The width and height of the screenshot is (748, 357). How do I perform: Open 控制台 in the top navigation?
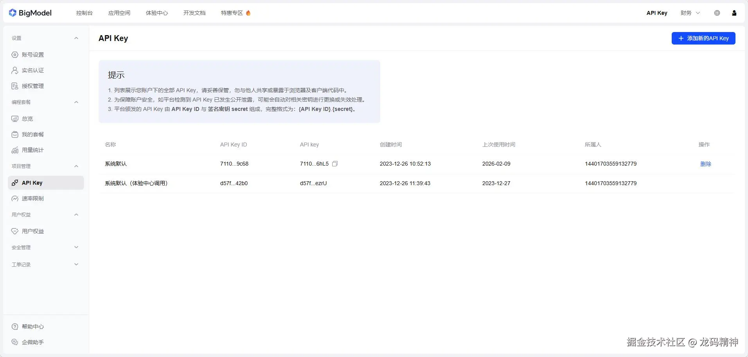85,13
